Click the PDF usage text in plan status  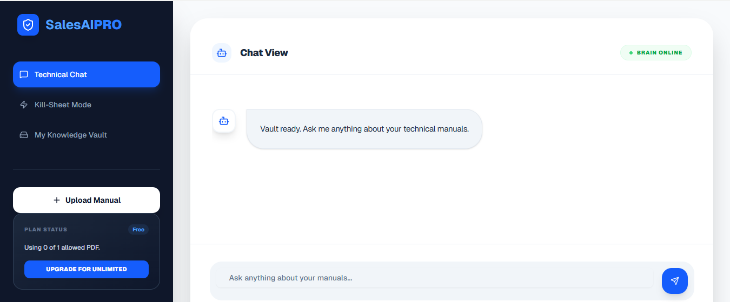62,248
